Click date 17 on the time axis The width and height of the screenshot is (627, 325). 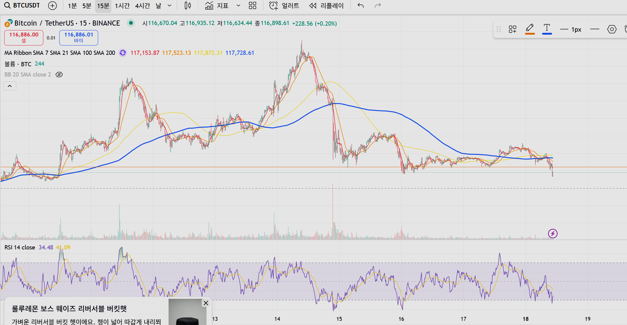point(464,319)
